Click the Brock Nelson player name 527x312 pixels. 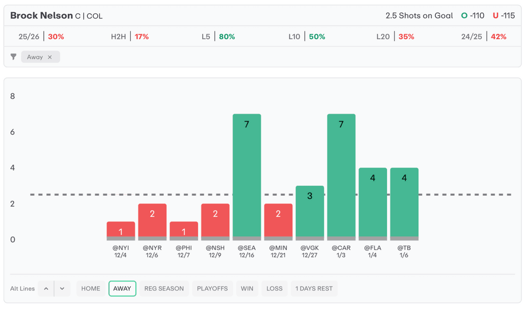point(41,16)
